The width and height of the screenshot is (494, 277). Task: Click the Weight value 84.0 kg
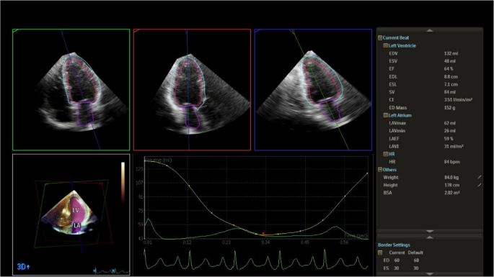(451, 177)
